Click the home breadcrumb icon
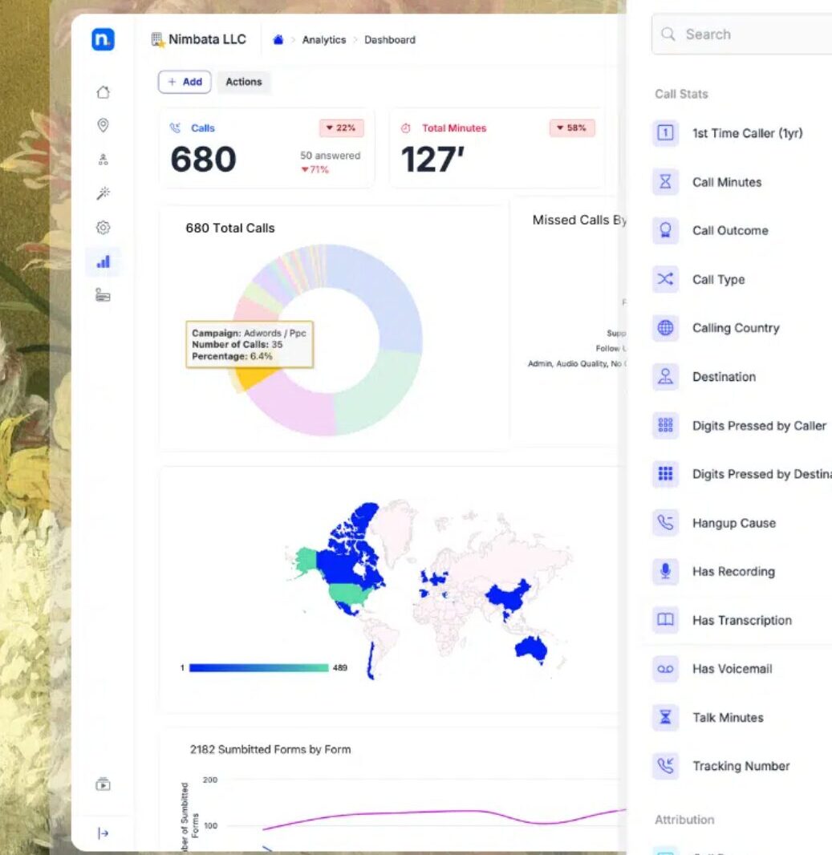Screen dimensions: 832x855 tap(278, 40)
